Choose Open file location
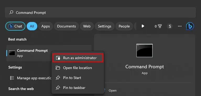Screen dimensions: 201x96 pyautogui.click(x=78, y=68)
